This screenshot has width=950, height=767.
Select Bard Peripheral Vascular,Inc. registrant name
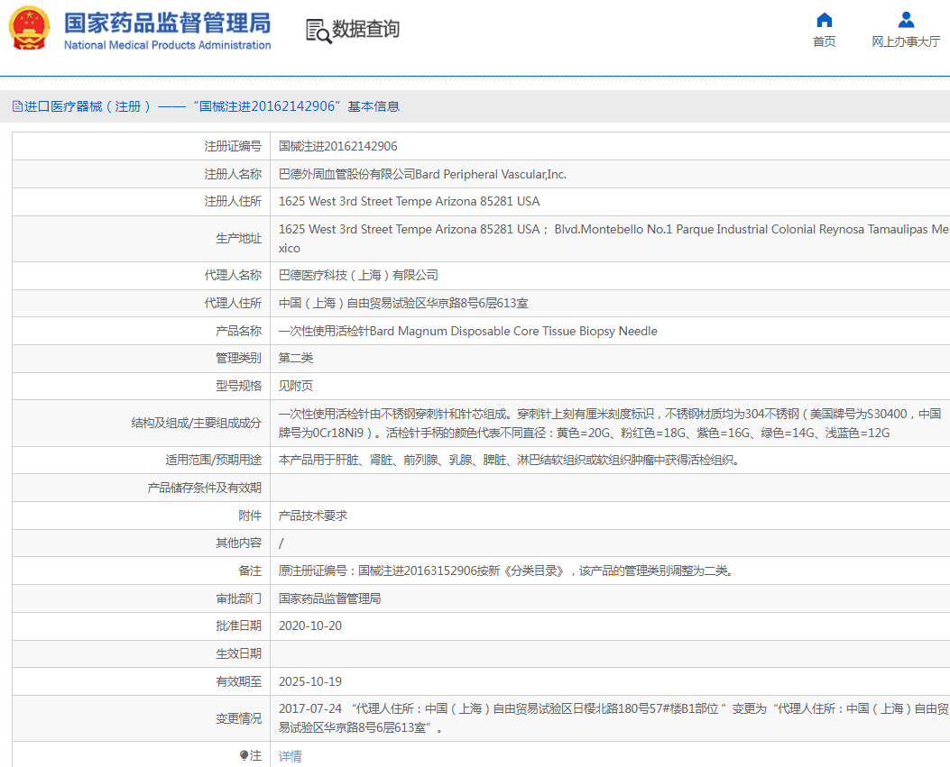tap(491, 174)
